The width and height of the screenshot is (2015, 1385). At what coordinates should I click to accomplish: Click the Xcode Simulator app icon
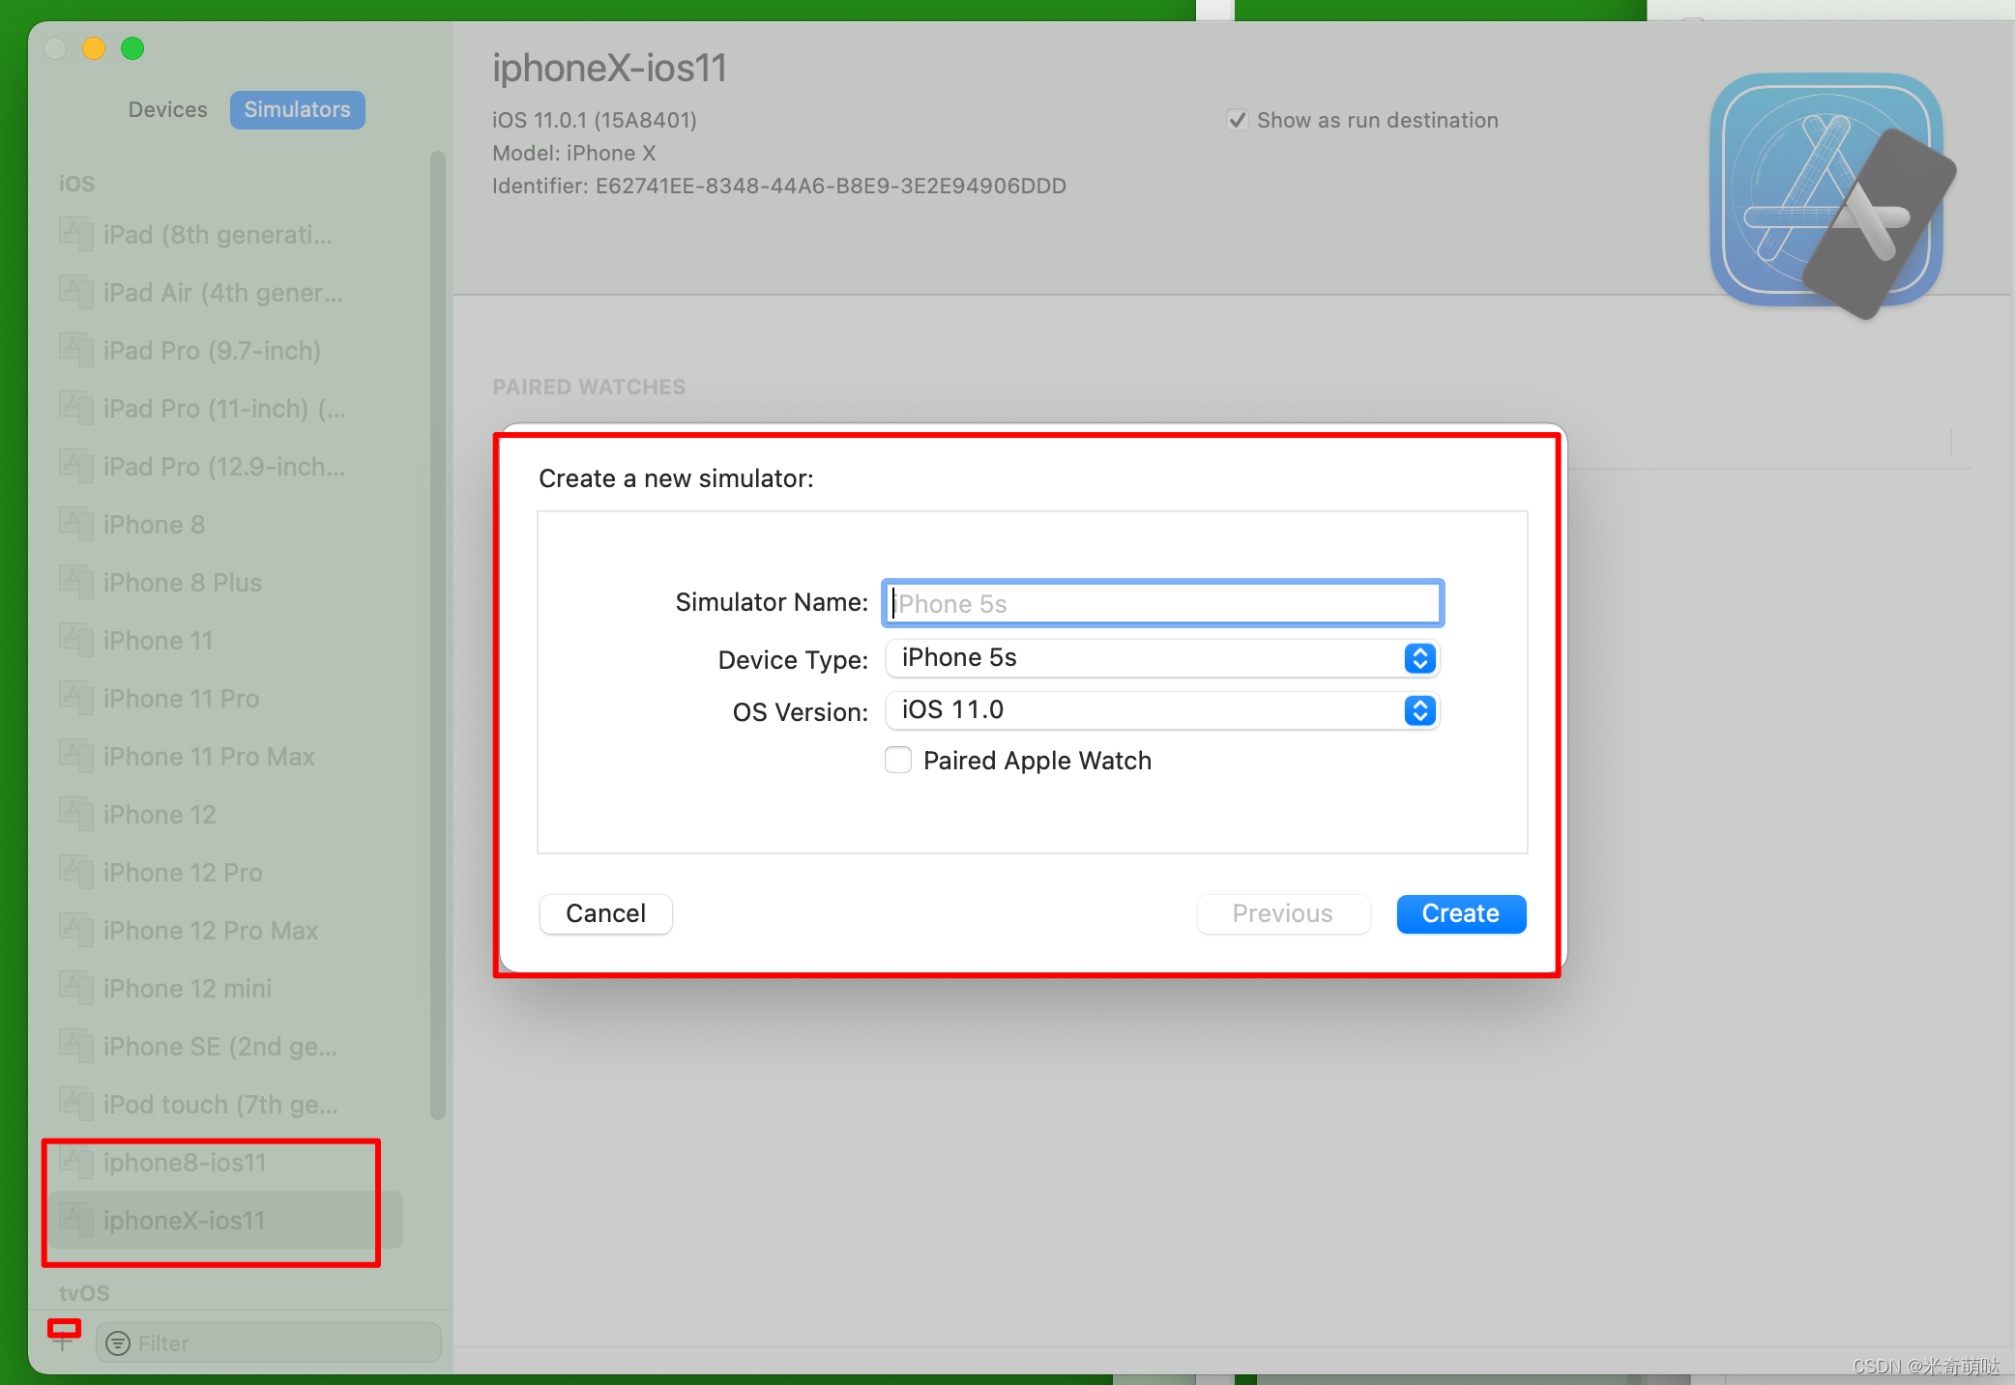coord(1832,195)
